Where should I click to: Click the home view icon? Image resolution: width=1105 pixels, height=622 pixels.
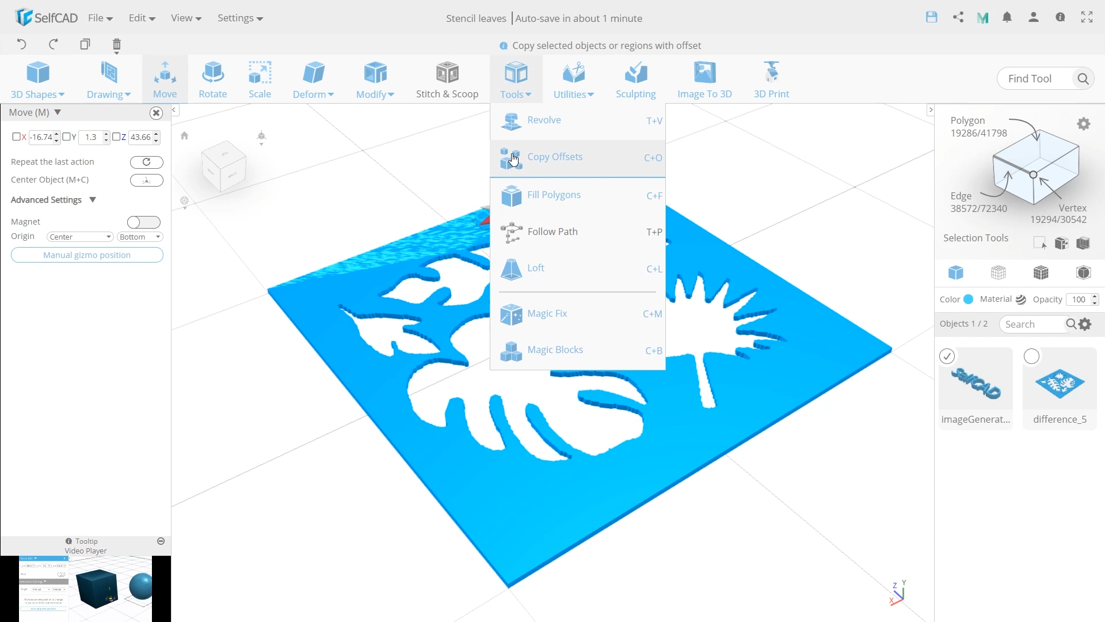[x=184, y=136]
